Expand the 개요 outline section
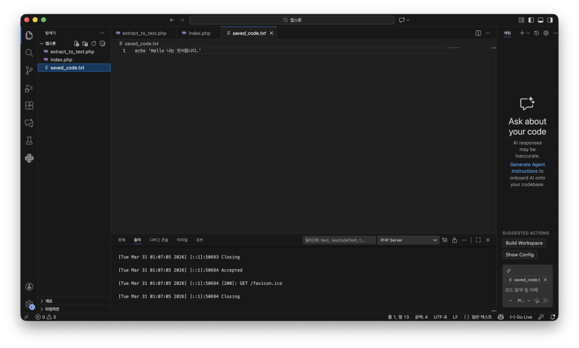Screen dimensions: 579x348 pos(49,301)
